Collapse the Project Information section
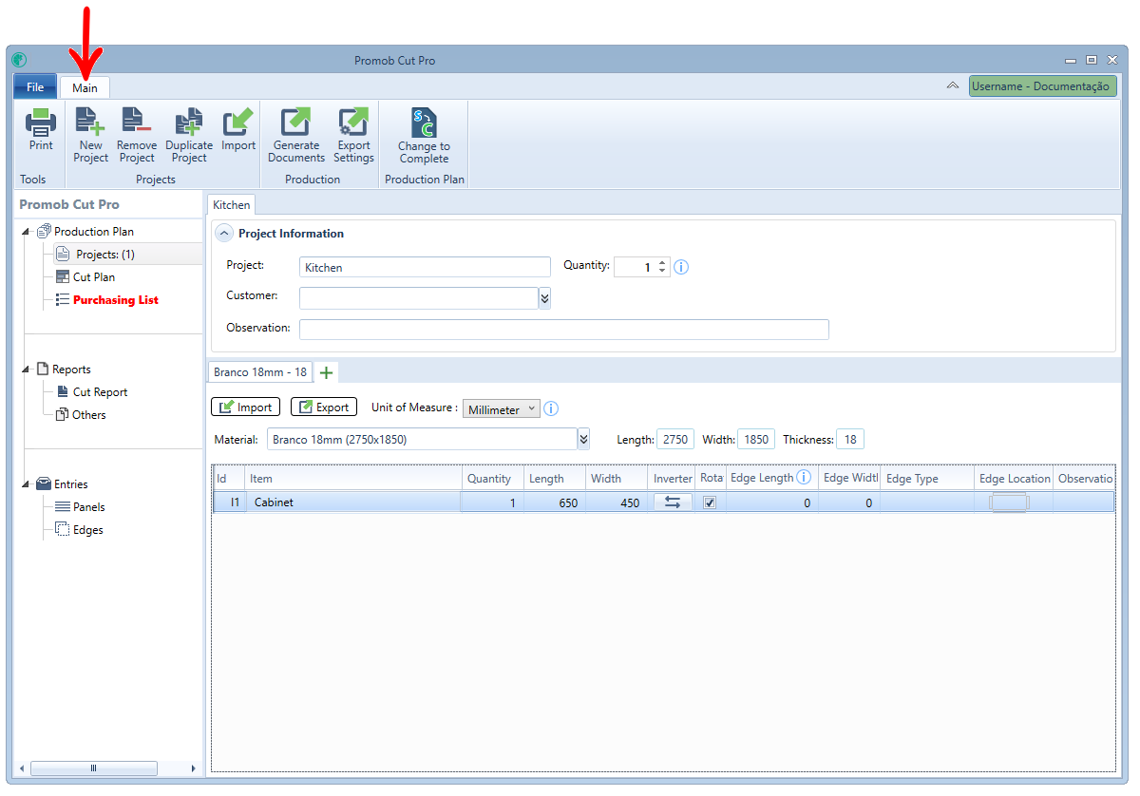Image resolution: width=1140 pixels, height=796 pixels. click(224, 234)
